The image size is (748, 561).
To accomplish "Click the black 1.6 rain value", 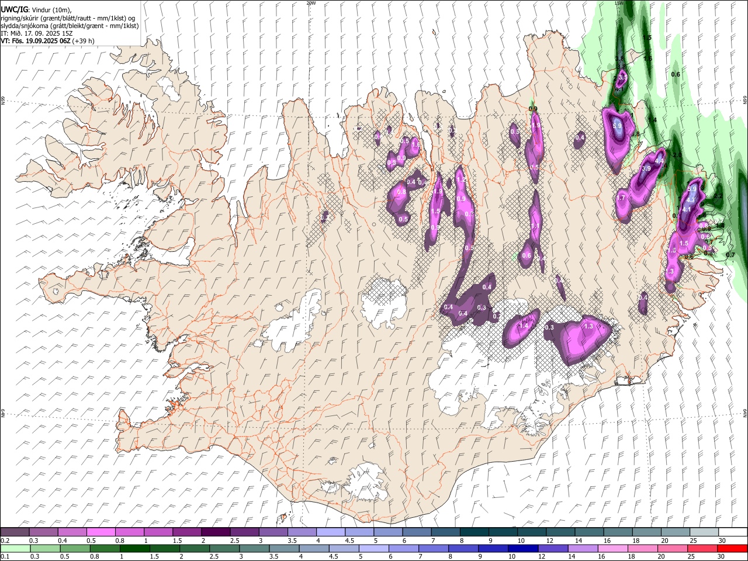I will click(647, 58).
